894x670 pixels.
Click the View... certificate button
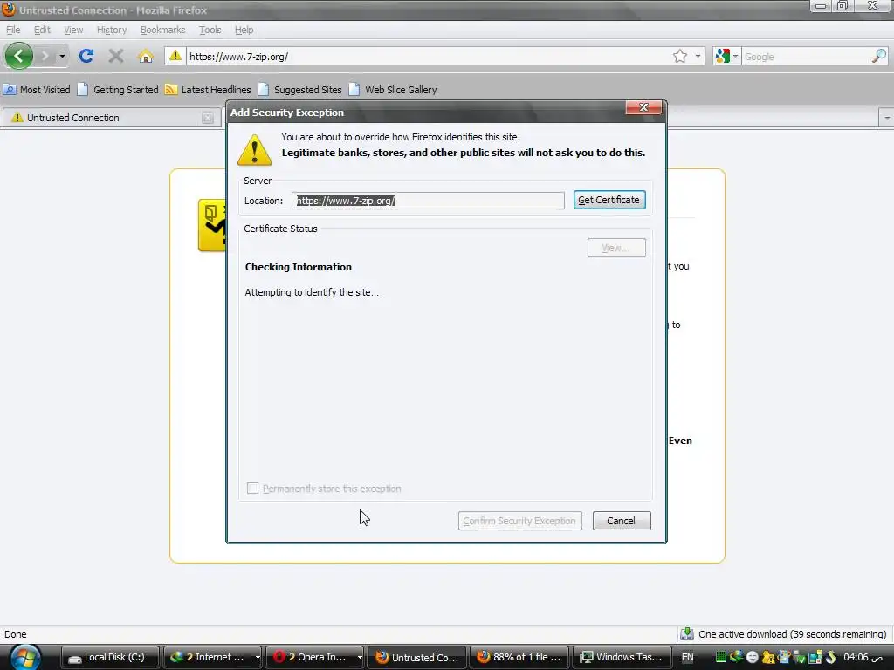(x=616, y=248)
